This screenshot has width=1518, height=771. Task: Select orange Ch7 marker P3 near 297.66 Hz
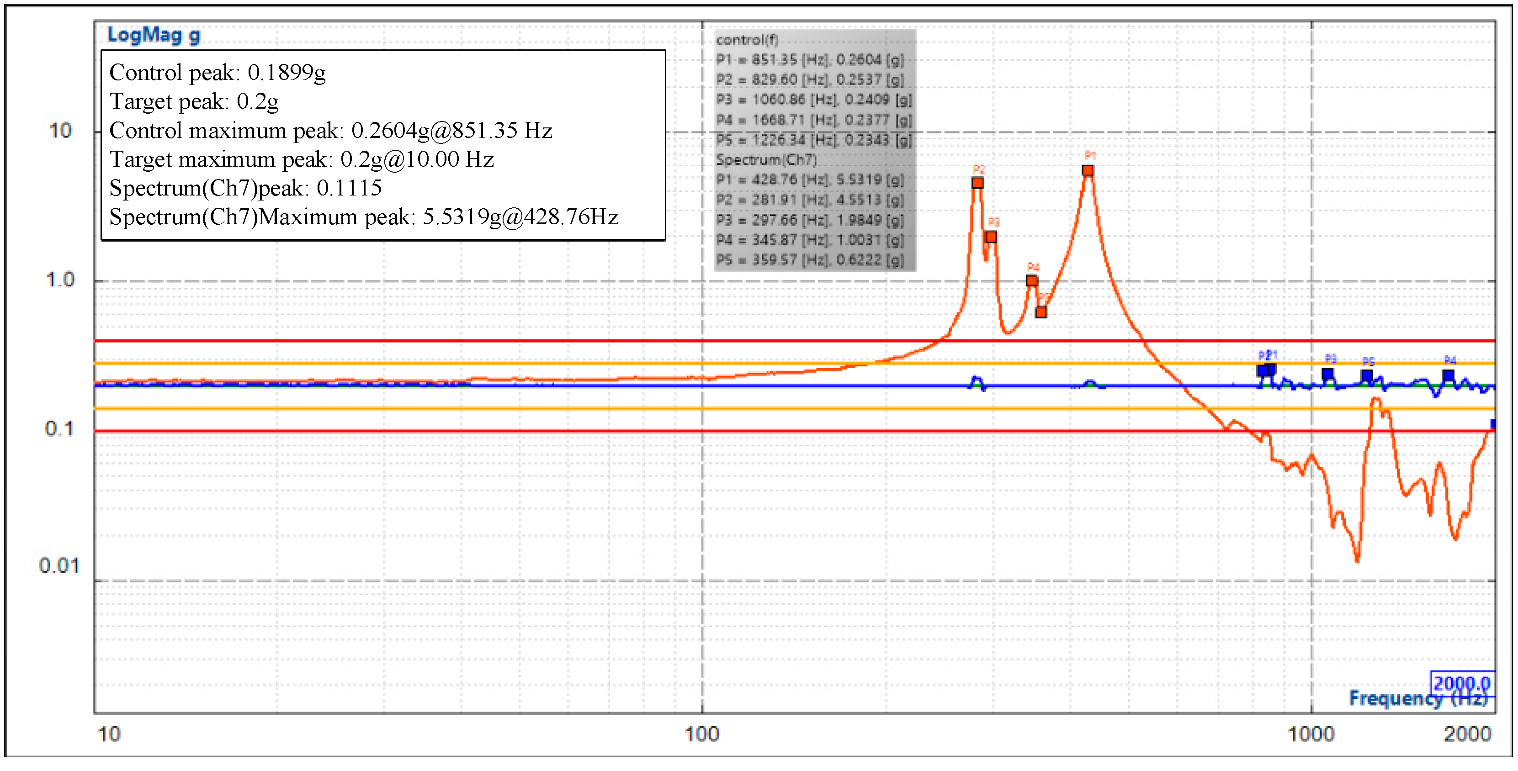point(991,237)
